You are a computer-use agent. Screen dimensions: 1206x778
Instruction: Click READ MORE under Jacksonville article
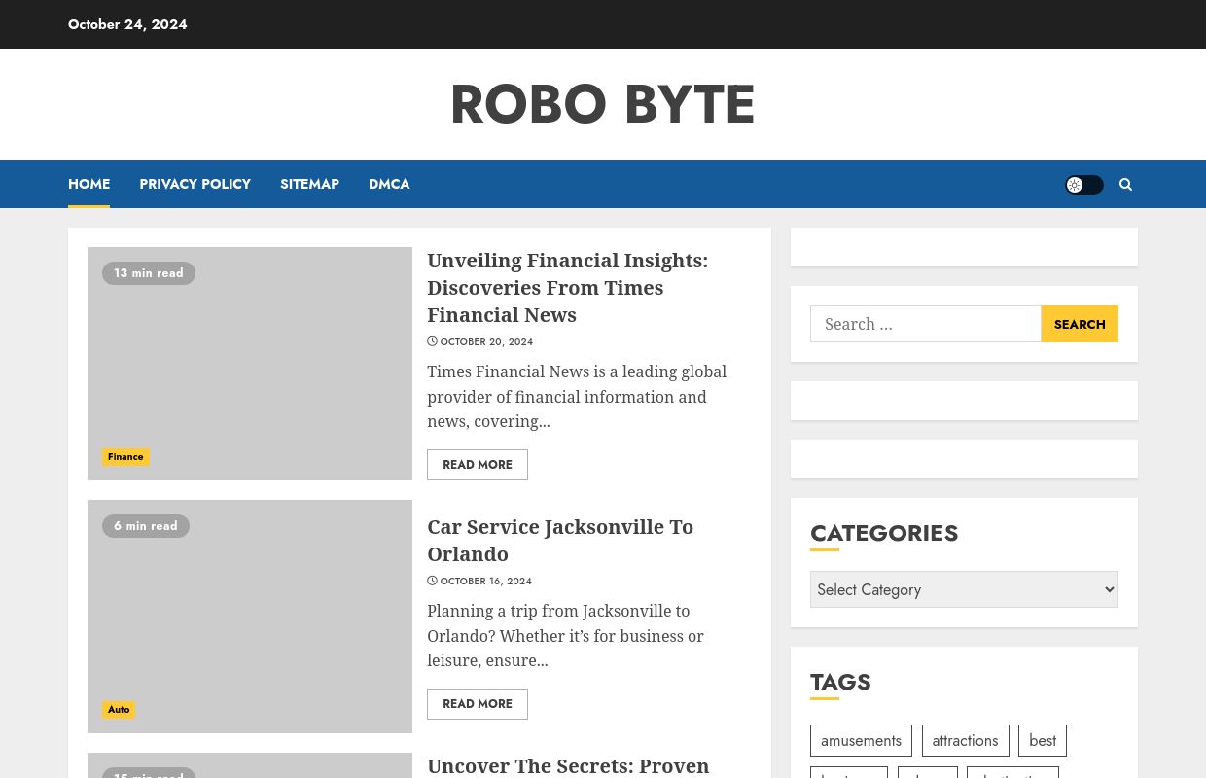tap(478, 704)
